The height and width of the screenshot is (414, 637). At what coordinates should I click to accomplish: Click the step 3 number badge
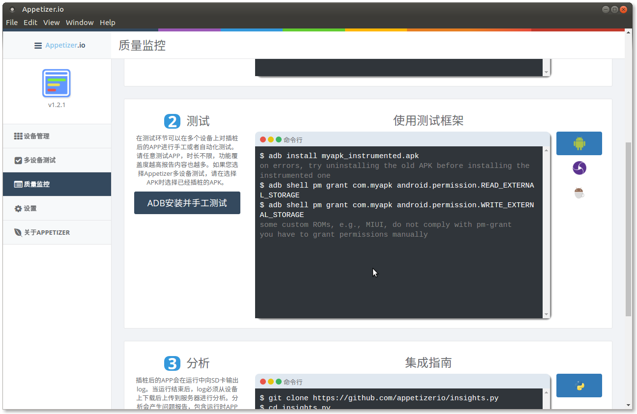pyautogui.click(x=172, y=363)
